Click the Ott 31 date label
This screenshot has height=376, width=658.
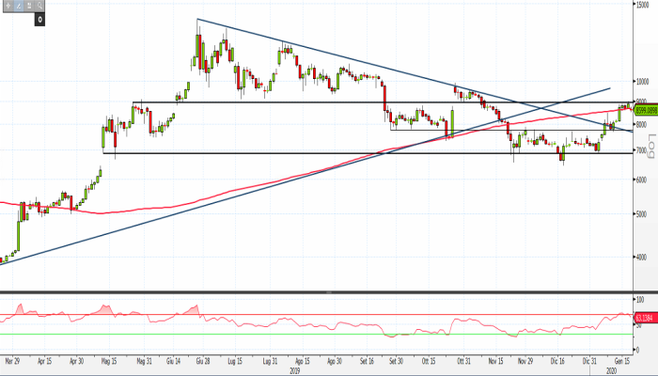463,361
